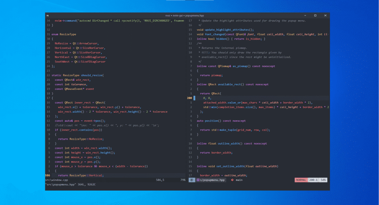Close the nvui window
The width and height of the screenshot is (379, 205).
325,15
